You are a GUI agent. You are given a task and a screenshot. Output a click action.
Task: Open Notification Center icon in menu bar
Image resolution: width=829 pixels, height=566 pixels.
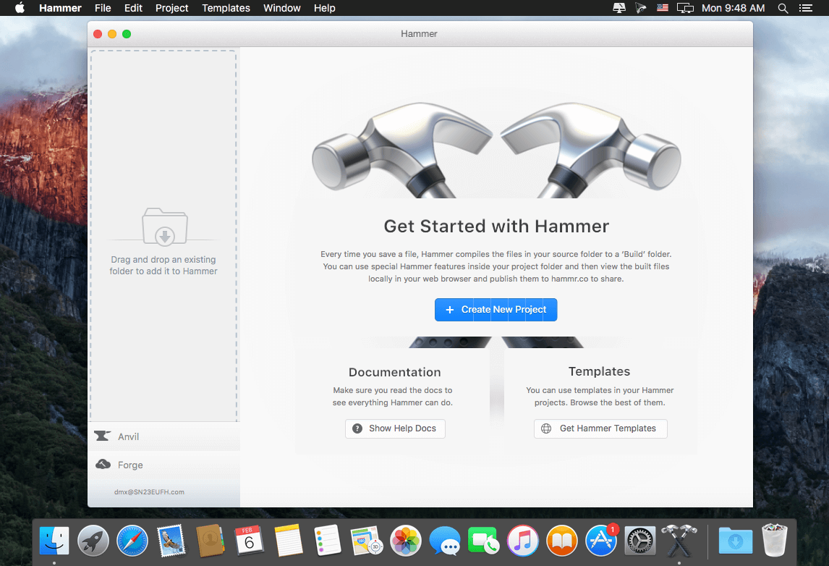(806, 8)
